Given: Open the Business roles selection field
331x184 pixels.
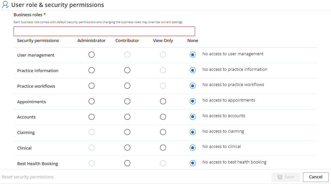Looking at the screenshot, I should 104,31.
